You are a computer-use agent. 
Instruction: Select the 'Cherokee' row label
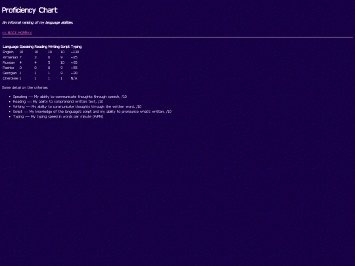(11, 78)
